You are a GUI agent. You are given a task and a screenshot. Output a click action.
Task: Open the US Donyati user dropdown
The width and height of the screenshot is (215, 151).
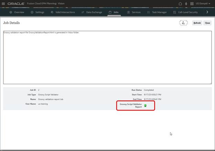(203, 3)
